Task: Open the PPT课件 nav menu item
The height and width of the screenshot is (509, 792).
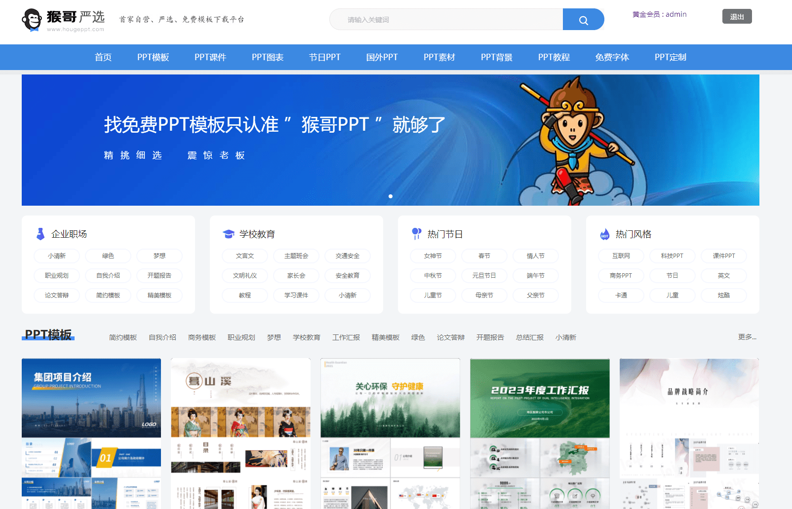Action: (x=210, y=57)
